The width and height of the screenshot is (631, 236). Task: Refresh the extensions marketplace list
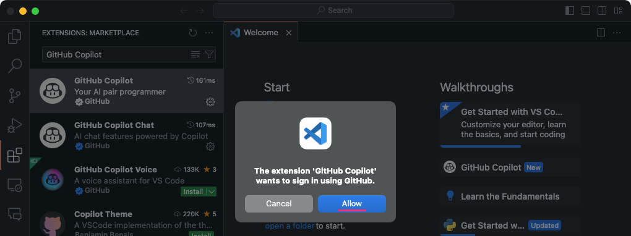193,33
